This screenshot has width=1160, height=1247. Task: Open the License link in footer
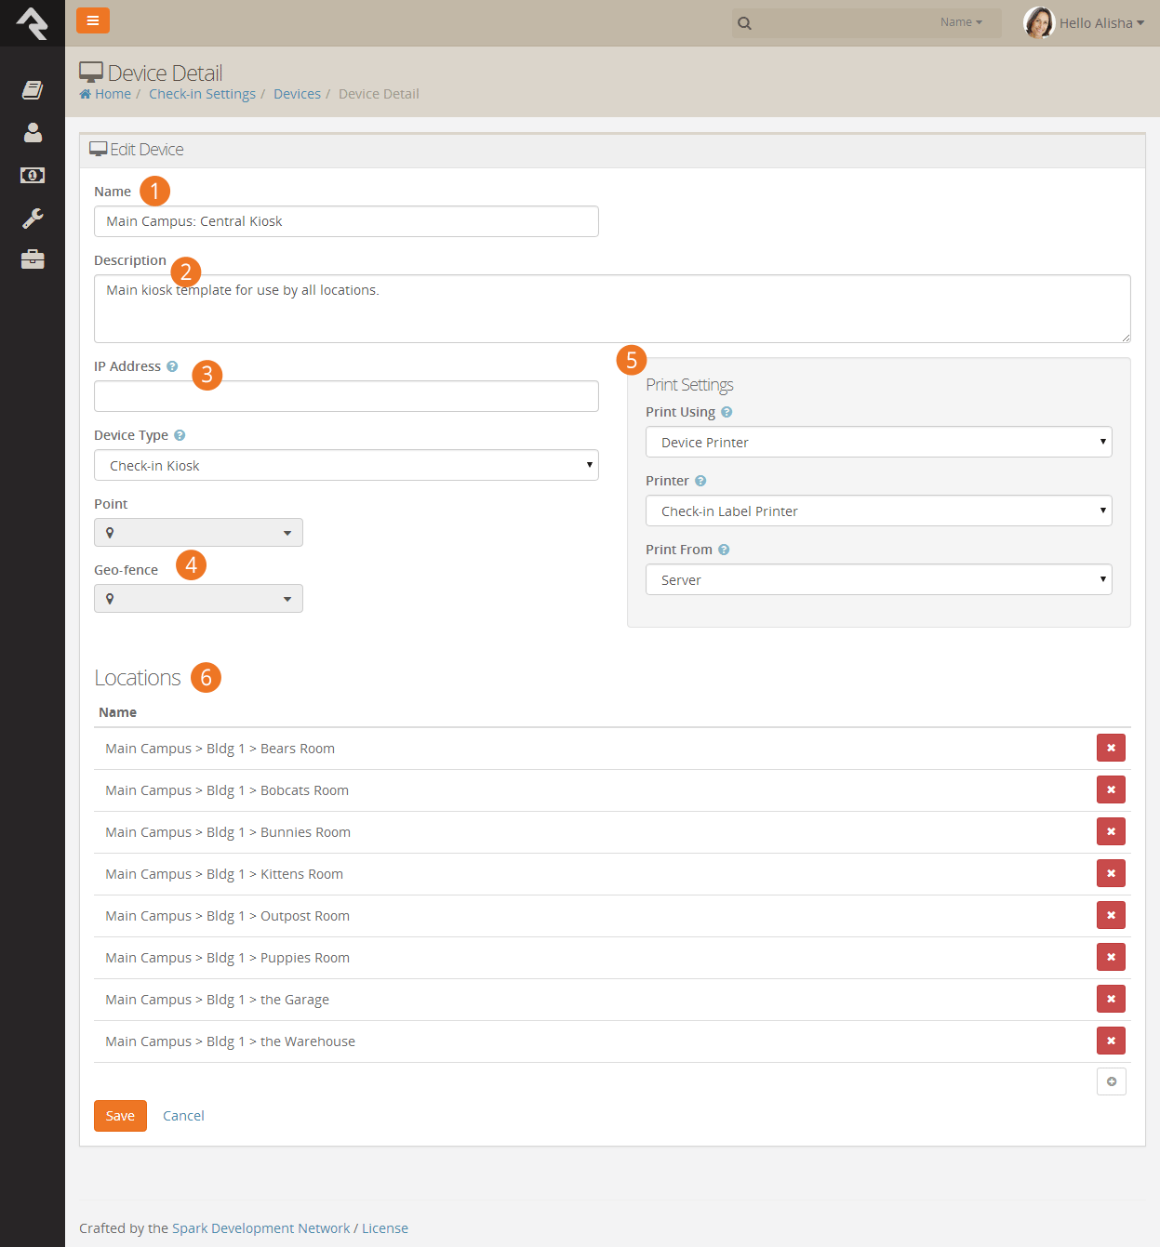click(x=385, y=1228)
